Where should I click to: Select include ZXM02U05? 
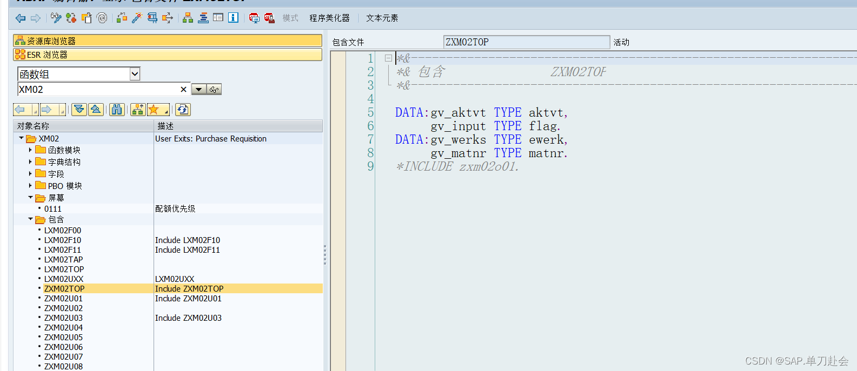click(x=64, y=338)
